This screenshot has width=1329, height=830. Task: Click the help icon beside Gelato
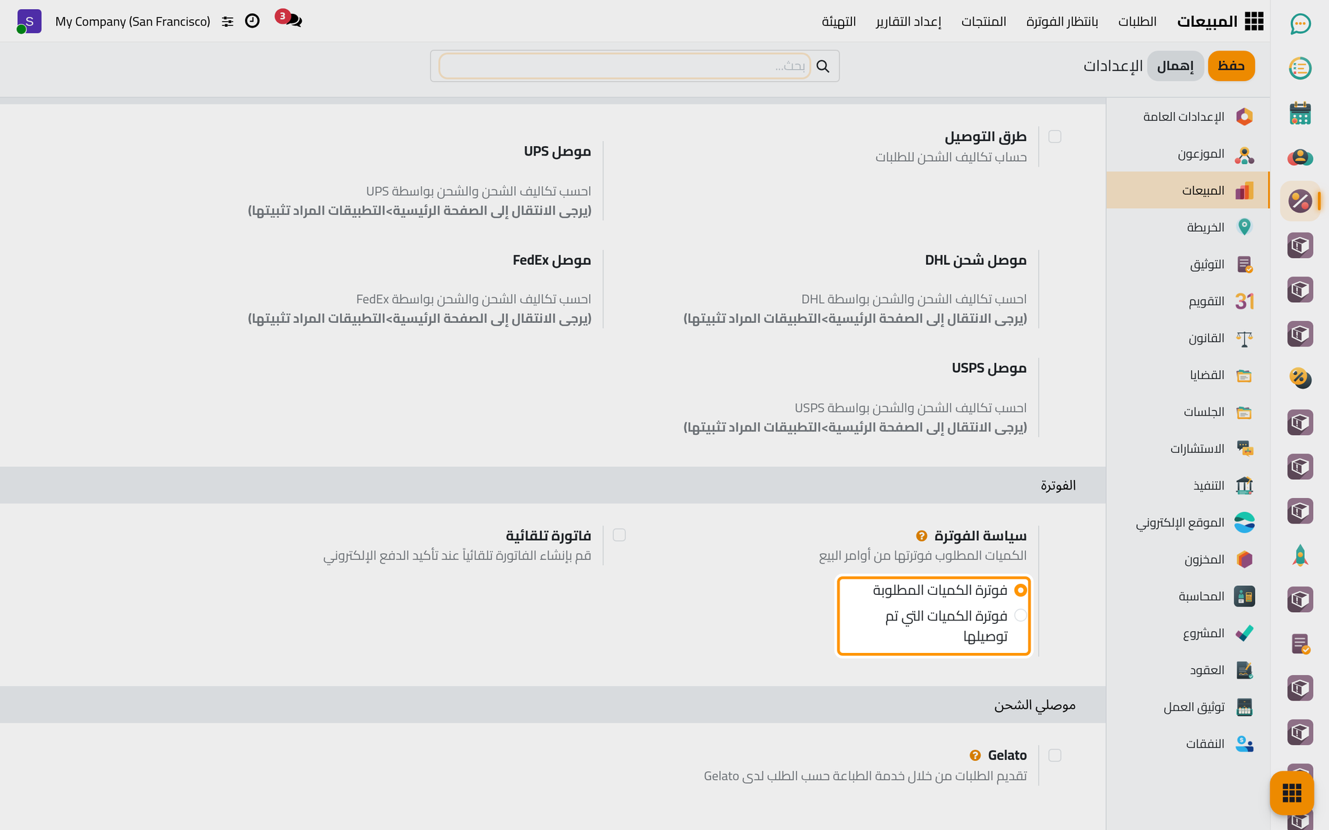pyautogui.click(x=975, y=755)
